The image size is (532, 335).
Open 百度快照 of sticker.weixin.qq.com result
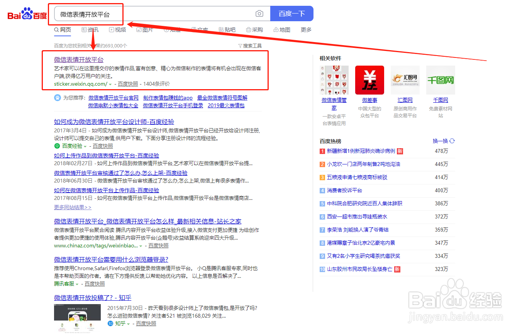[x=128, y=84]
